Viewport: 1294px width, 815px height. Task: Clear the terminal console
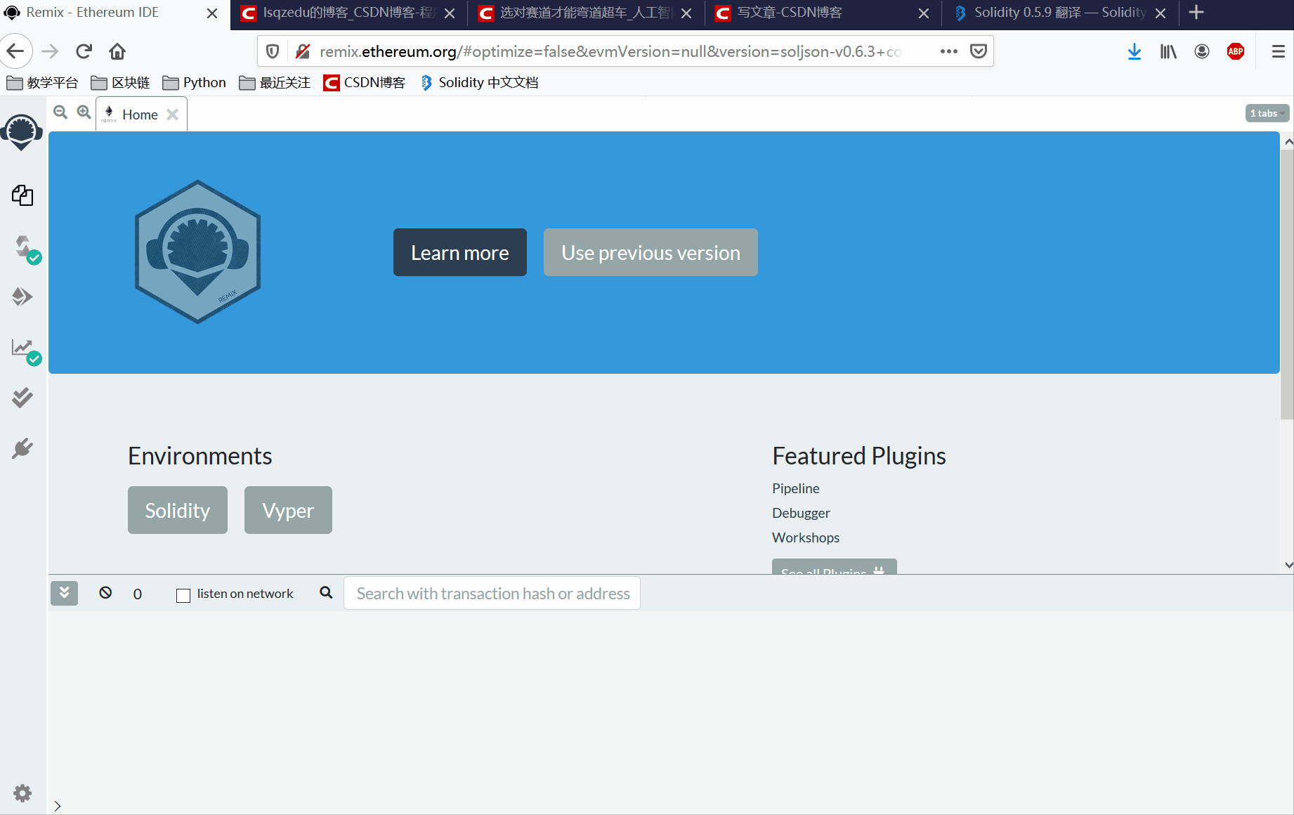(105, 592)
